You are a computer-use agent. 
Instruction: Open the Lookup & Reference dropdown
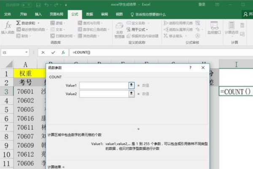click(x=90, y=23)
